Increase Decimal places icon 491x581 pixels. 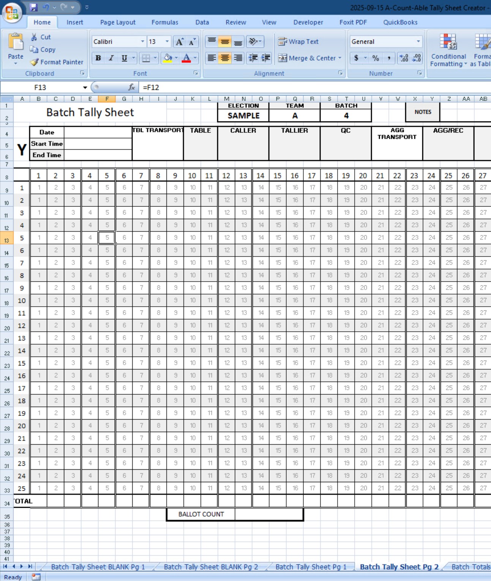click(x=404, y=58)
